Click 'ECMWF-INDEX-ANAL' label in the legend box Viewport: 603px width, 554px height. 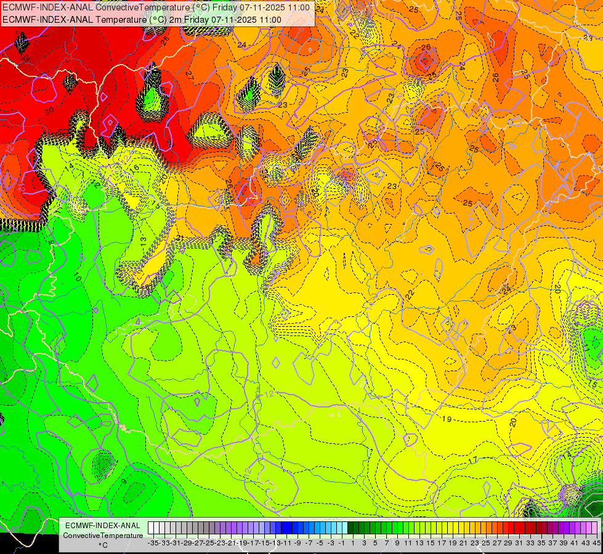coord(103,526)
